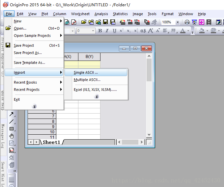The width and height of the screenshot is (224, 187).
Task: Open the Project Explorer side tab
Action: pyautogui.click(x=2, y=57)
